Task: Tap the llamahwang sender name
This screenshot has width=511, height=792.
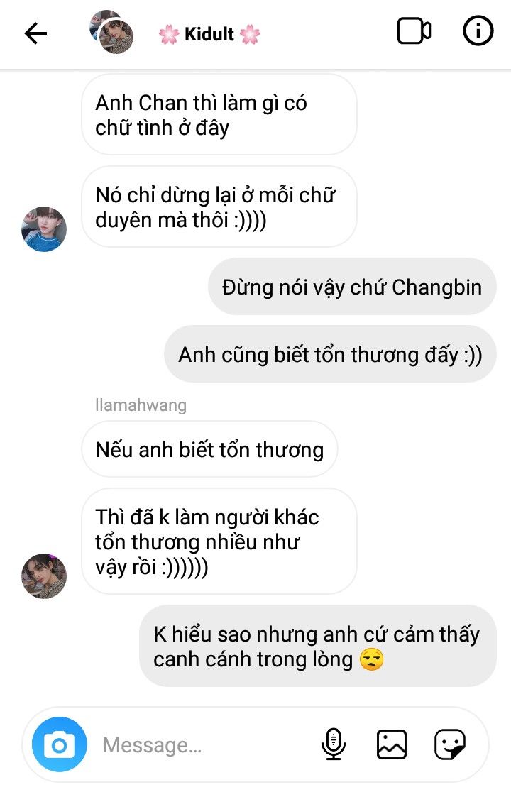Action: tap(141, 405)
